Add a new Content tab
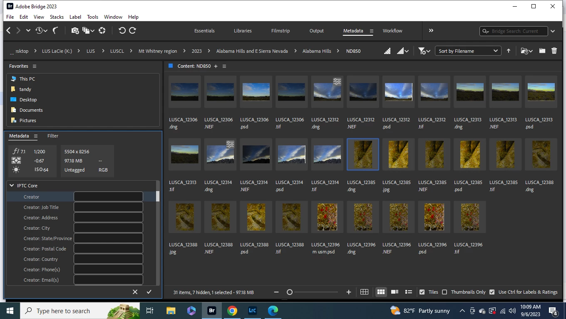Viewport: 566px width, 319px height. click(x=216, y=66)
